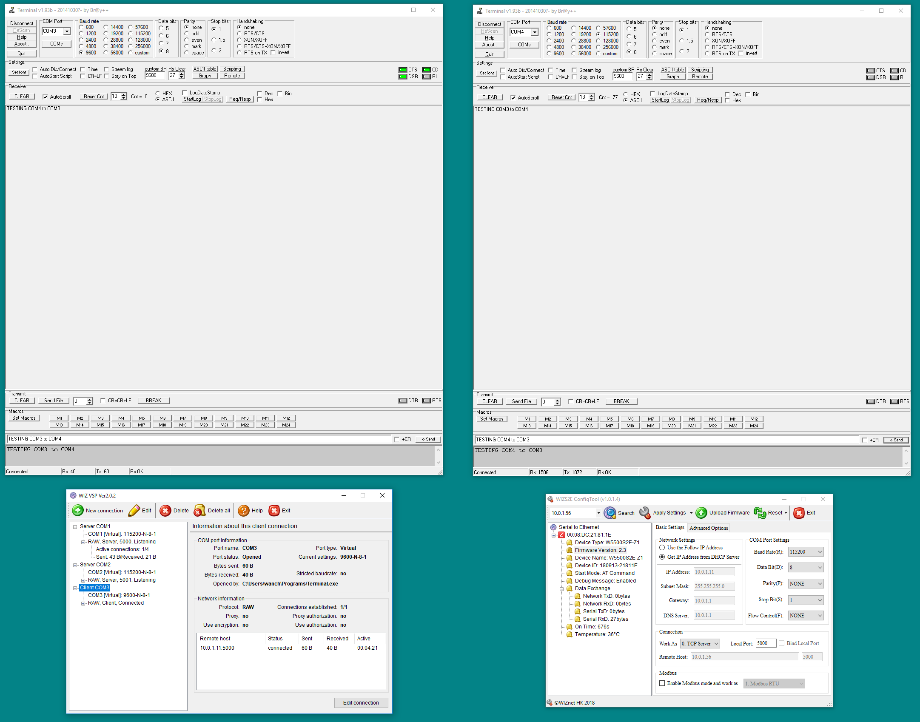Enable Modbus mode checkbox
Image resolution: width=920 pixels, height=722 pixels.
point(662,683)
